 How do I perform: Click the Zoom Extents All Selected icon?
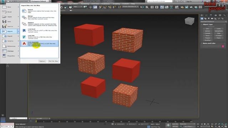click(x=226, y=124)
